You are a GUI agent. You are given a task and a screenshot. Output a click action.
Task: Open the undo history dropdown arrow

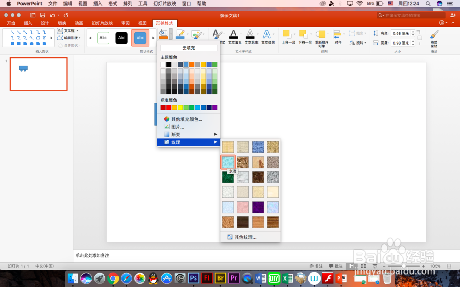58,15
